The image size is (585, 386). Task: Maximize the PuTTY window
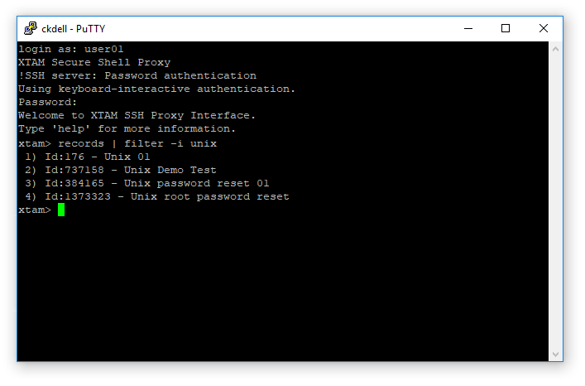506,28
